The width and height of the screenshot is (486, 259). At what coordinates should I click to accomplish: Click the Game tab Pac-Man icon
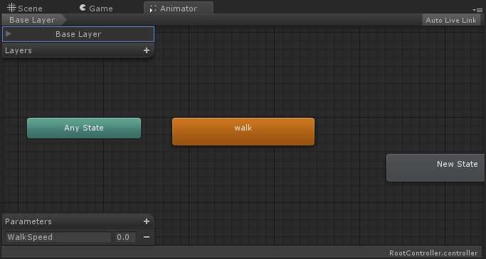pyautogui.click(x=83, y=7)
